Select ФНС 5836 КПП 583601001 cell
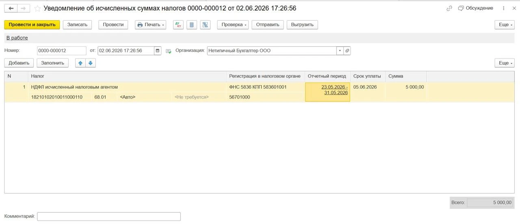This screenshot has width=520, height=224. pyautogui.click(x=266, y=87)
